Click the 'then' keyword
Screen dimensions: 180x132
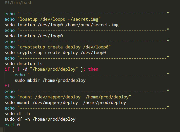click(x=93, y=69)
